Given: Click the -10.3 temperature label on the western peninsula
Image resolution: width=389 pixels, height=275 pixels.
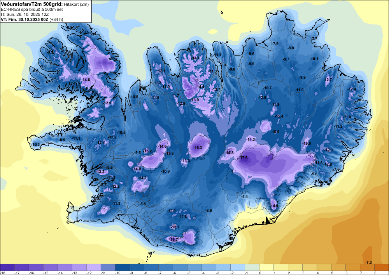Looking at the screenshot, I should (x=35, y=144).
